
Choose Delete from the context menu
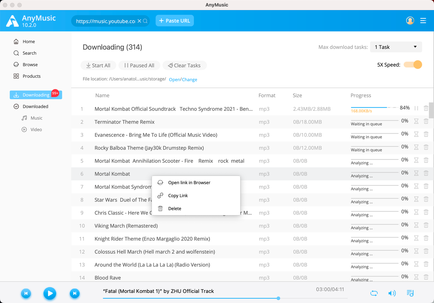[196, 209]
